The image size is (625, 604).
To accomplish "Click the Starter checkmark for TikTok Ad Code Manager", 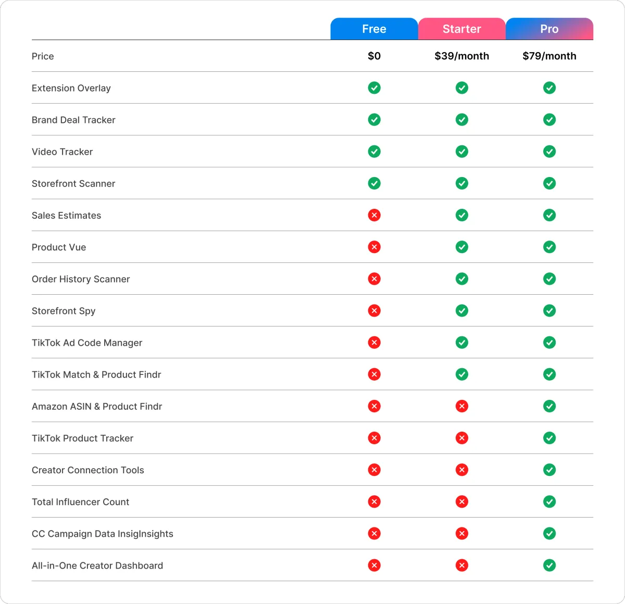I will click(x=461, y=342).
